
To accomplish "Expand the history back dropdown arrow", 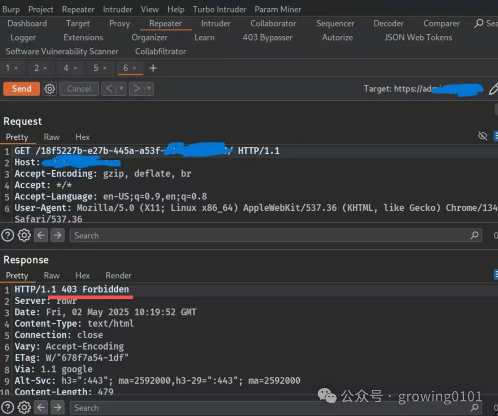I will [121, 89].
